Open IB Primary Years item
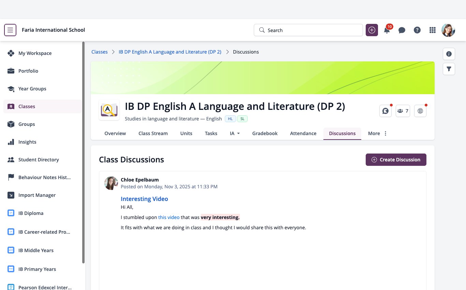The width and height of the screenshot is (466, 290). click(43, 269)
